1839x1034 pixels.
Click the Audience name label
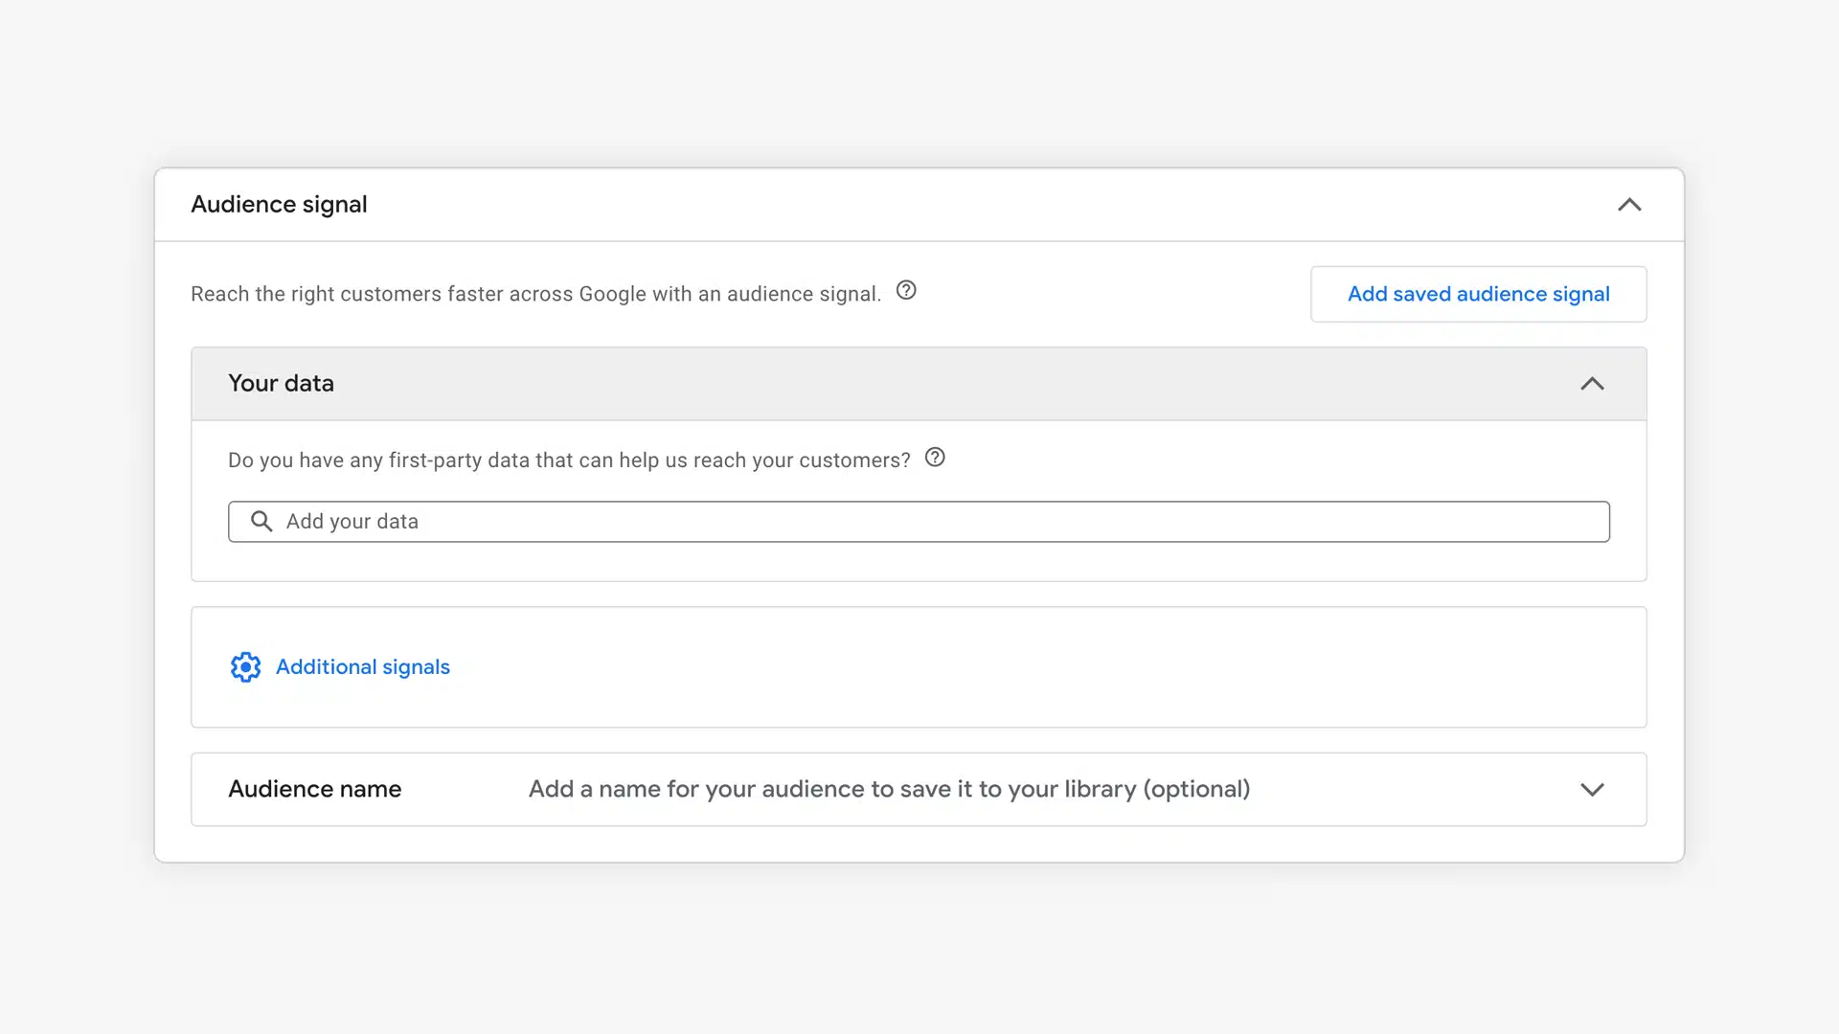click(314, 789)
